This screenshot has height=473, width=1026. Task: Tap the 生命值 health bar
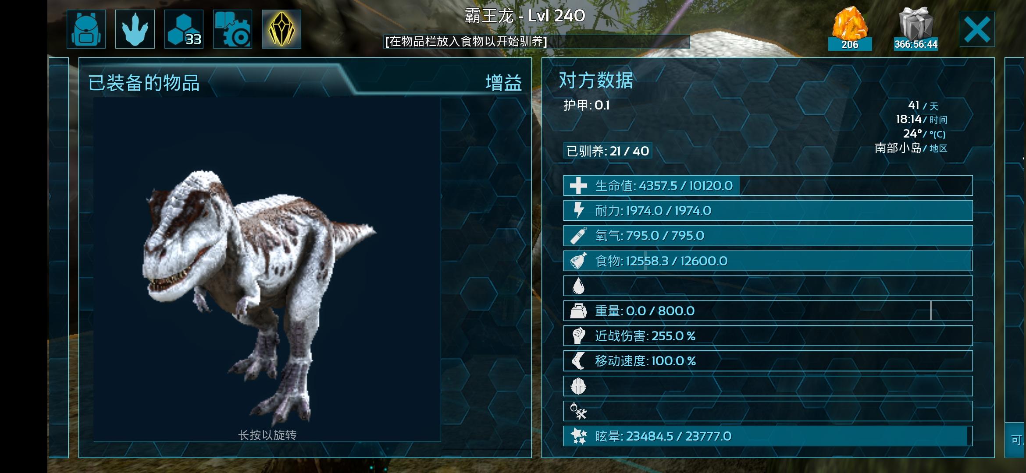tap(768, 186)
